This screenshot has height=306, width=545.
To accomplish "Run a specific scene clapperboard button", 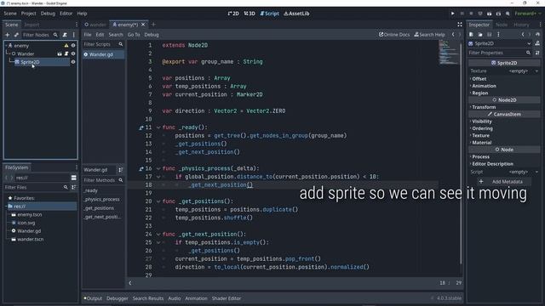I will [498, 14].
